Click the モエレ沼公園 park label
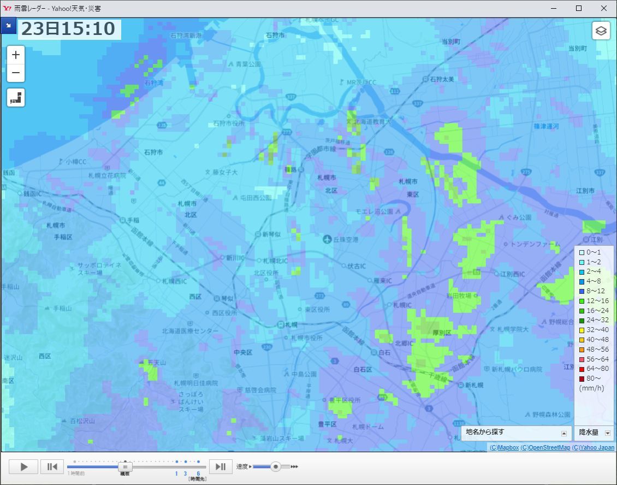Image resolution: width=617 pixels, height=485 pixels. pyautogui.click(x=374, y=212)
